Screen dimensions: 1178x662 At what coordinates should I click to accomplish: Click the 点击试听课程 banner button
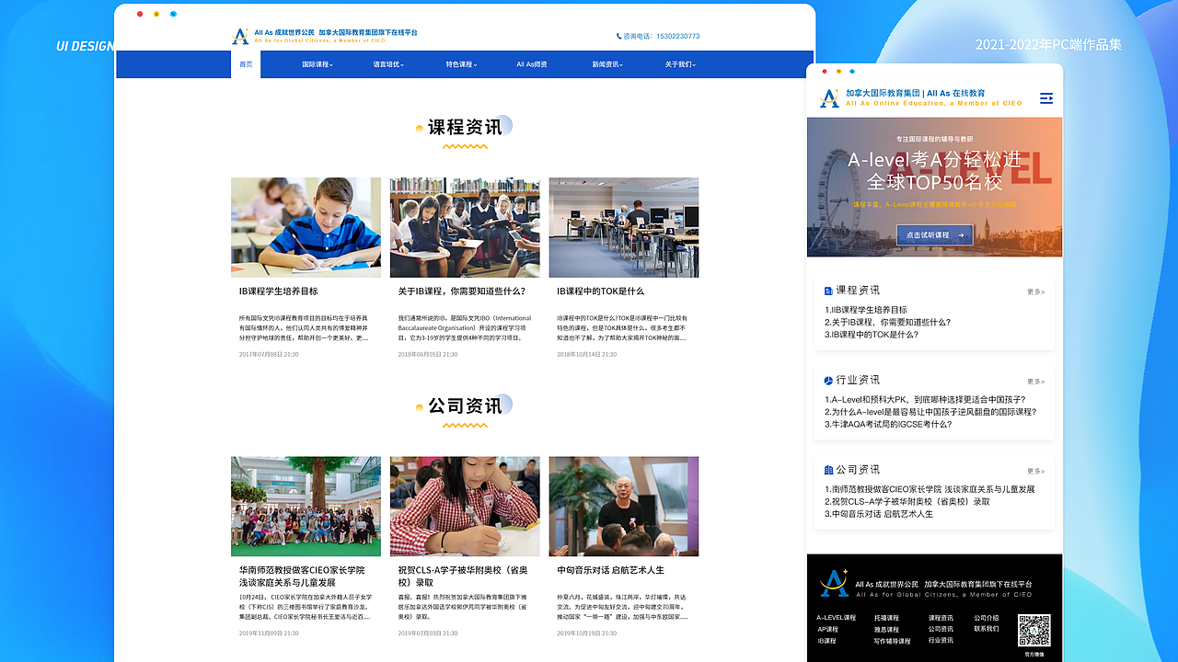[934, 235]
